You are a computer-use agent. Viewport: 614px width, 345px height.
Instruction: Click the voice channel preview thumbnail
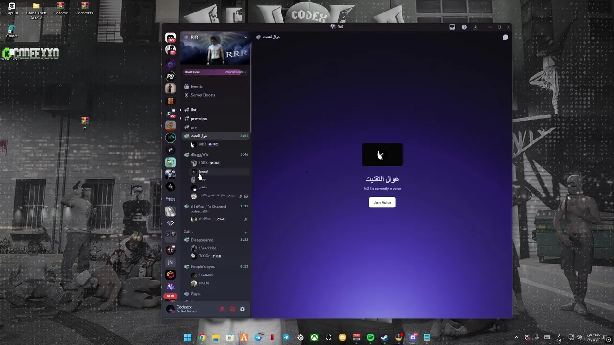[382, 155]
